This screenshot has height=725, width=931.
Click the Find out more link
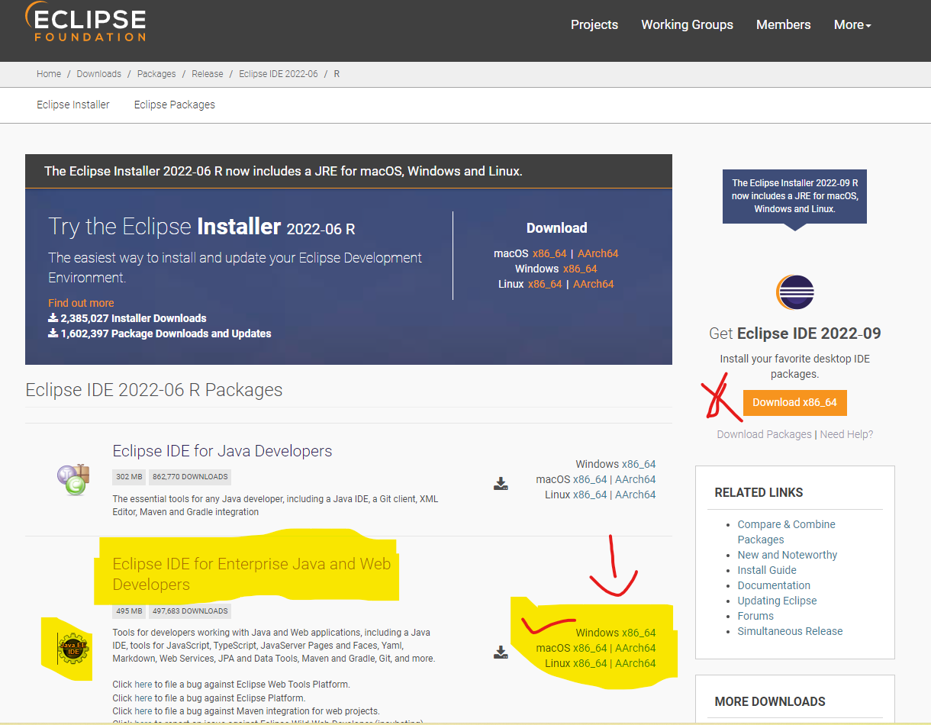point(81,302)
